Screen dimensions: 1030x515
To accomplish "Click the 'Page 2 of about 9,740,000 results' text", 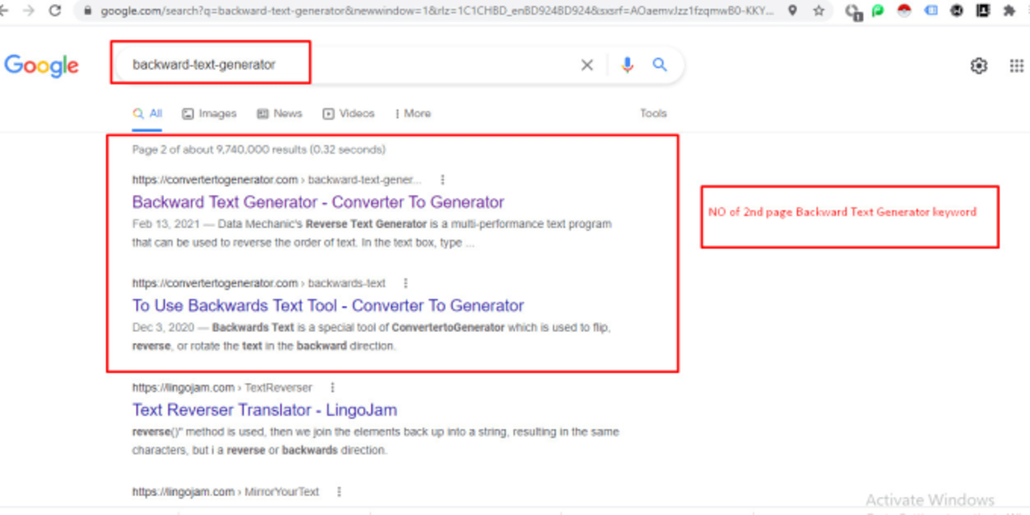I will click(258, 149).
